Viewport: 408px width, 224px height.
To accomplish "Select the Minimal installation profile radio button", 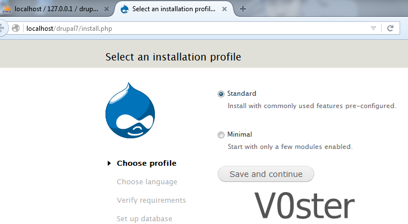I will point(221,135).
